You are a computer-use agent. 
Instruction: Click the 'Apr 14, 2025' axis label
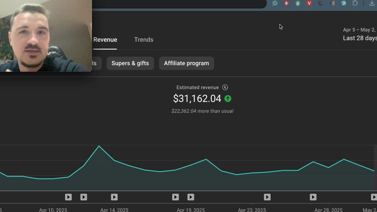tap(114, 210)
